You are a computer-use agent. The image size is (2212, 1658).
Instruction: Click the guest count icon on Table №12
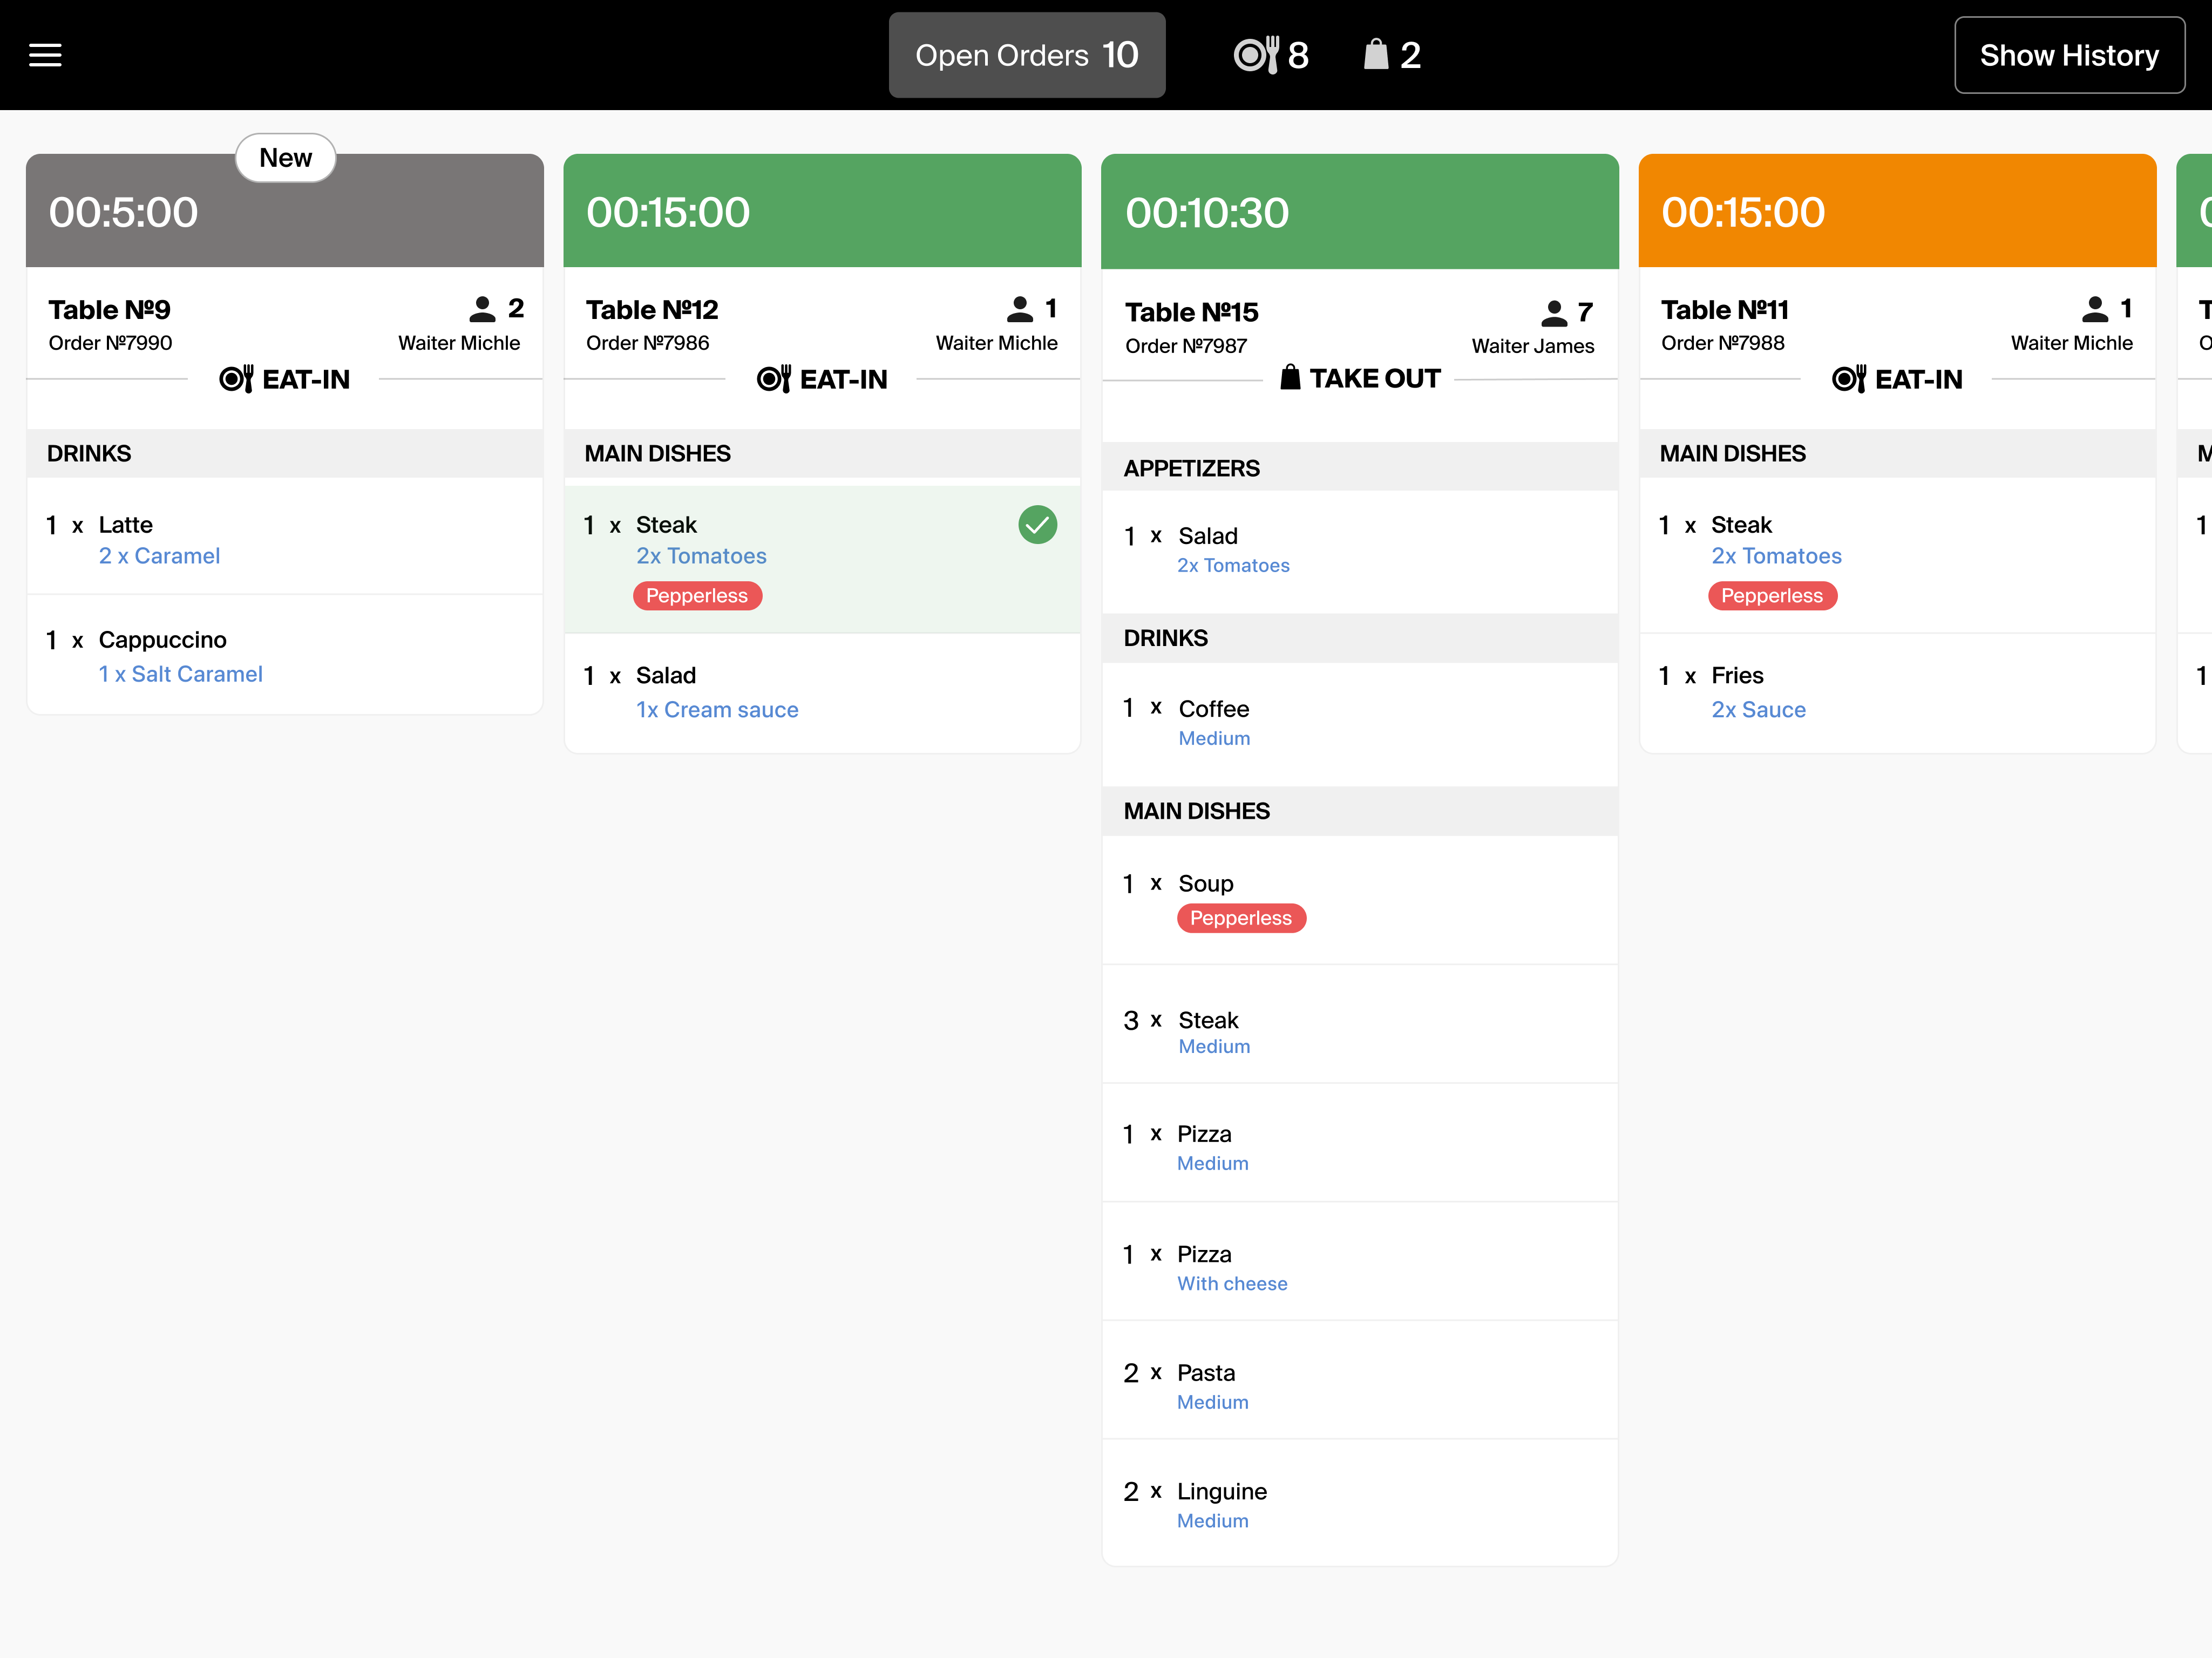click(1020, 309)
